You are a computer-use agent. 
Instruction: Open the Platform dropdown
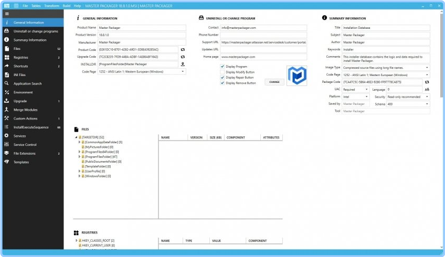coord(356,97)
